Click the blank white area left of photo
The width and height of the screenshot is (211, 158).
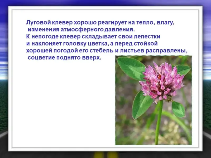point(66,105)
